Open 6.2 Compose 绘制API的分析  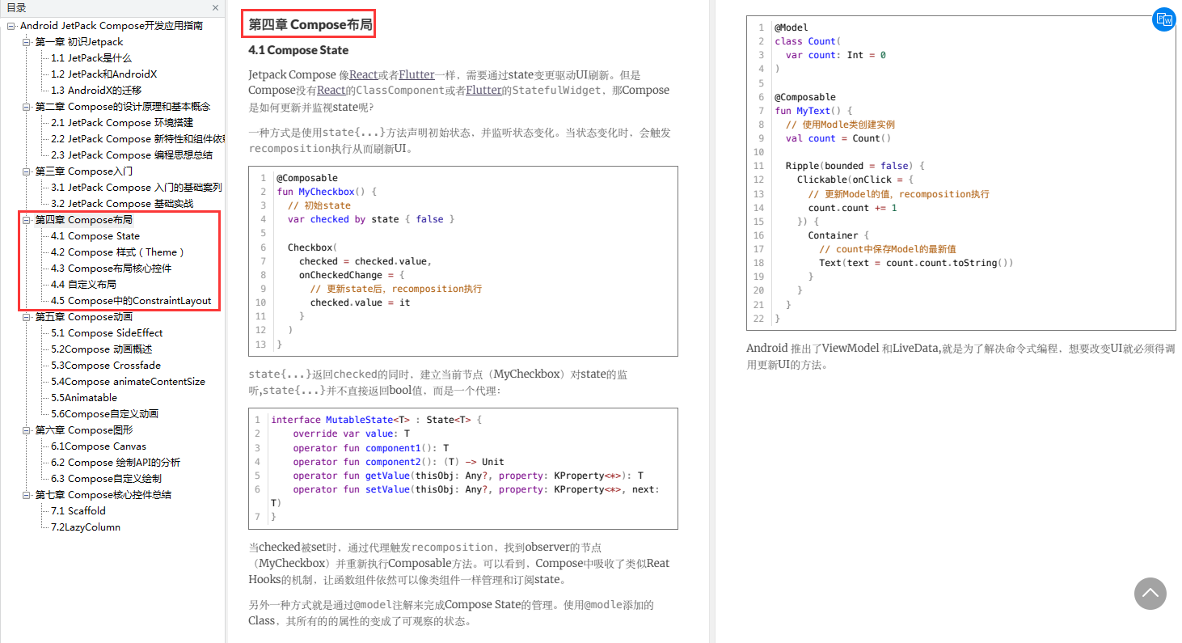[x=116, y=463]
